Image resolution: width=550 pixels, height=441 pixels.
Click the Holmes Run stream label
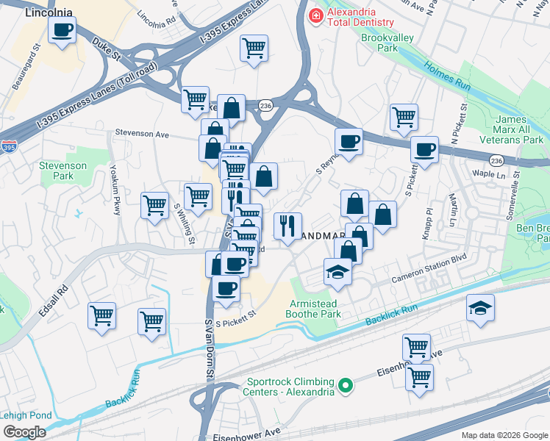coord(447,76)
